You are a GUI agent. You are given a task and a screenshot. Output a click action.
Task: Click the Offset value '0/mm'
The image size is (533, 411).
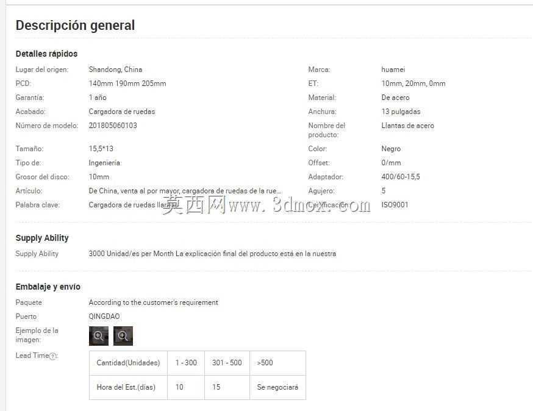tap(391, 163)
